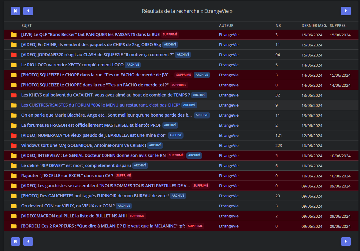Viewport: 360px width, 251px height.
Task: Click DERNIER MSG. column header
Action: click(x=314, y=26)
